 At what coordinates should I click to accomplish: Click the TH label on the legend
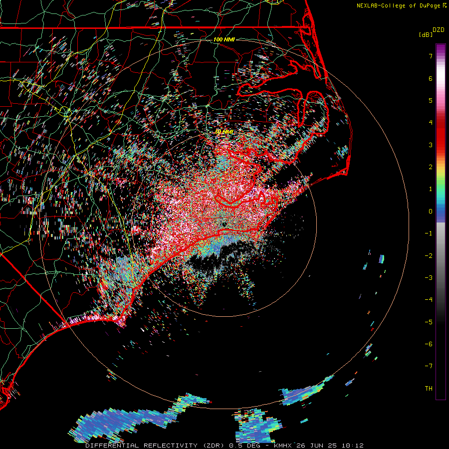tap(429, 389)
